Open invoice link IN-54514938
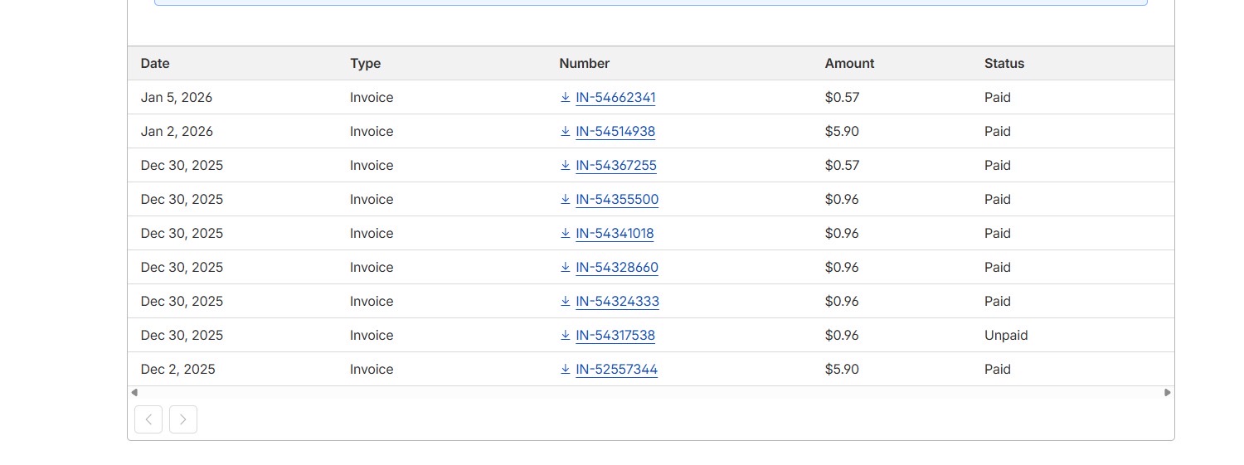This screenshot has height=465, width=1244. (x=615, y=132)
